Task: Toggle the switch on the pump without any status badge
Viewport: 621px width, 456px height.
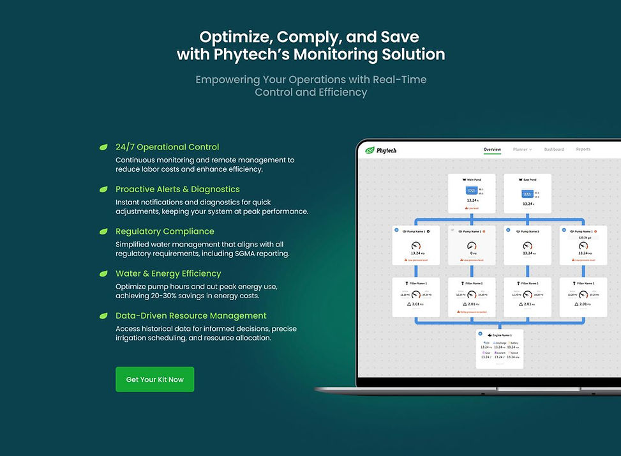Action: [508, 230]
